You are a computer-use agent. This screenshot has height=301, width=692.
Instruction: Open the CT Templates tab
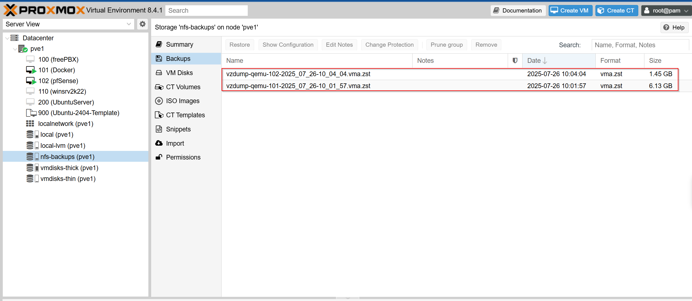pyautogui.click(x=186, y=115)
